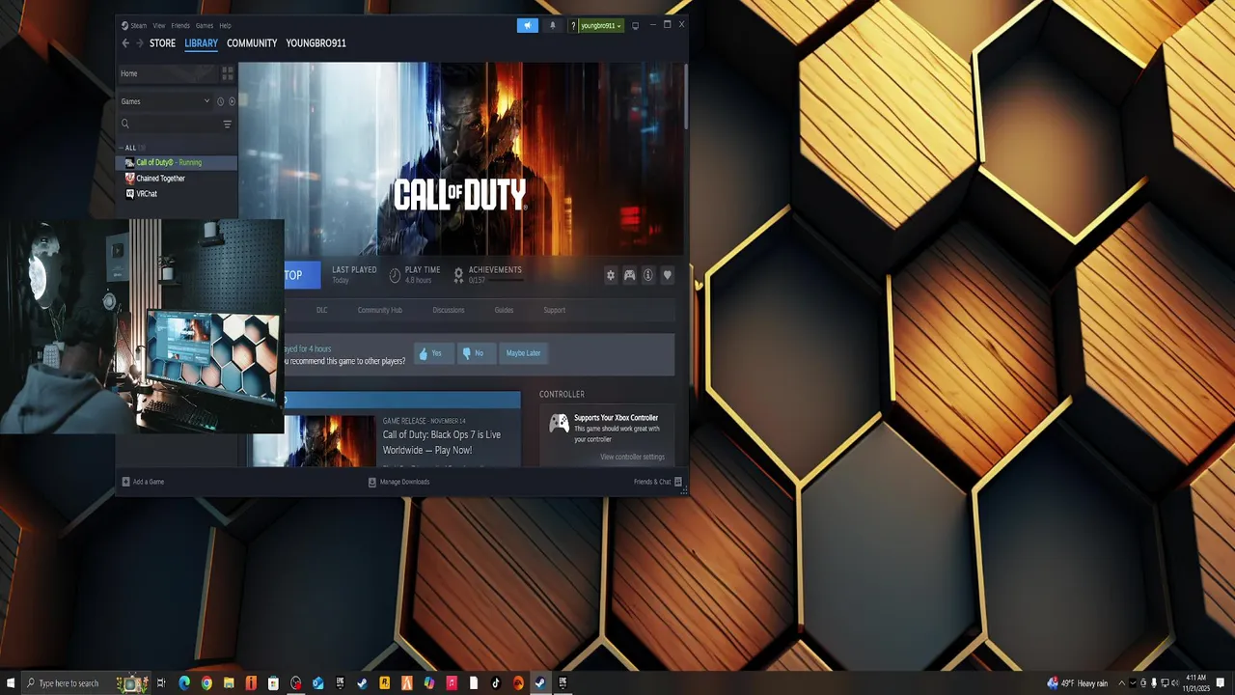Viewport: 1235px width, 695px height.
Task: Select Call of Duty in the game list
Action: [x=177, y=162]
